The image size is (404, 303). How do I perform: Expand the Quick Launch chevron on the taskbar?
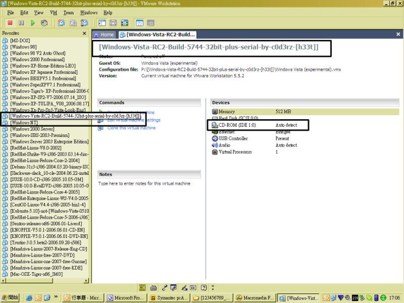pyautogui.click(x=56, y=297)
